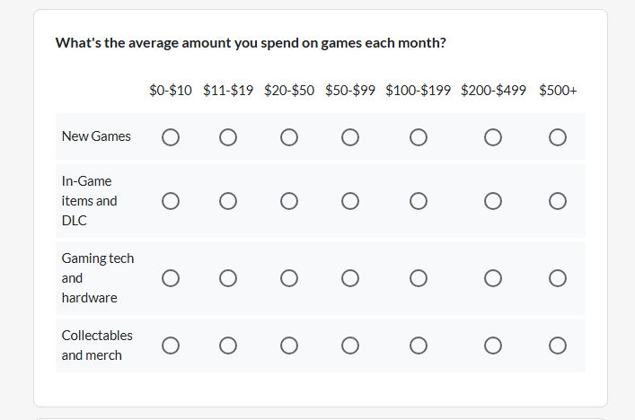Select $20-$50 for Gaming tech and hardware

tap(289, 278)
